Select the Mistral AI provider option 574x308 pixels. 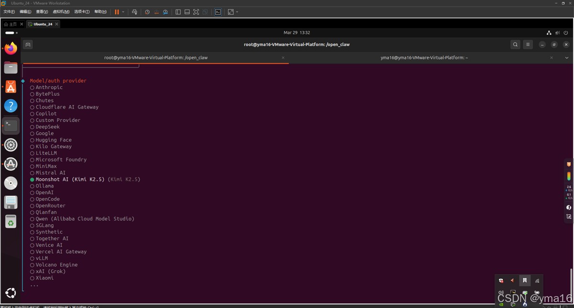(x=48, y=173)
